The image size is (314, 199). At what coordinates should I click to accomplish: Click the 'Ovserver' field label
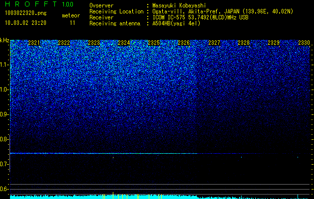101,5
